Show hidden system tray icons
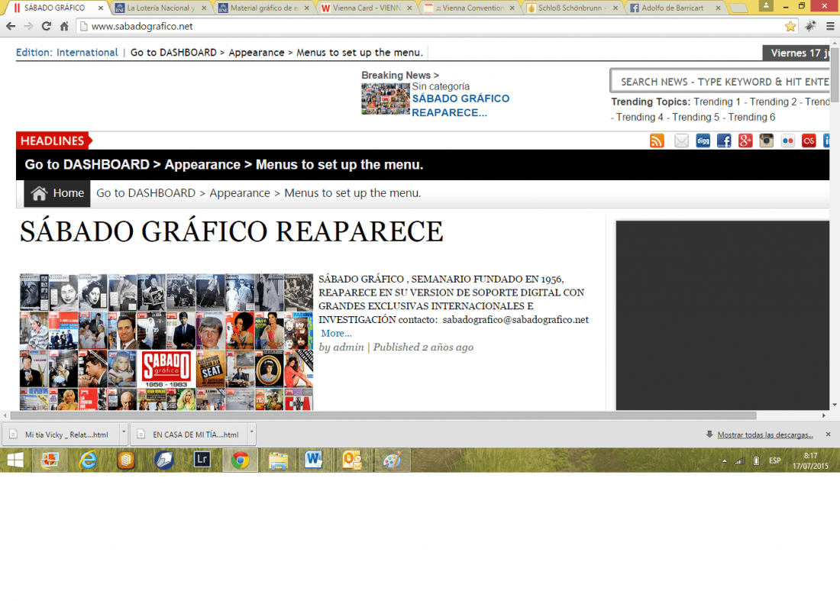The image size is (840, 601). coord(724,460)
